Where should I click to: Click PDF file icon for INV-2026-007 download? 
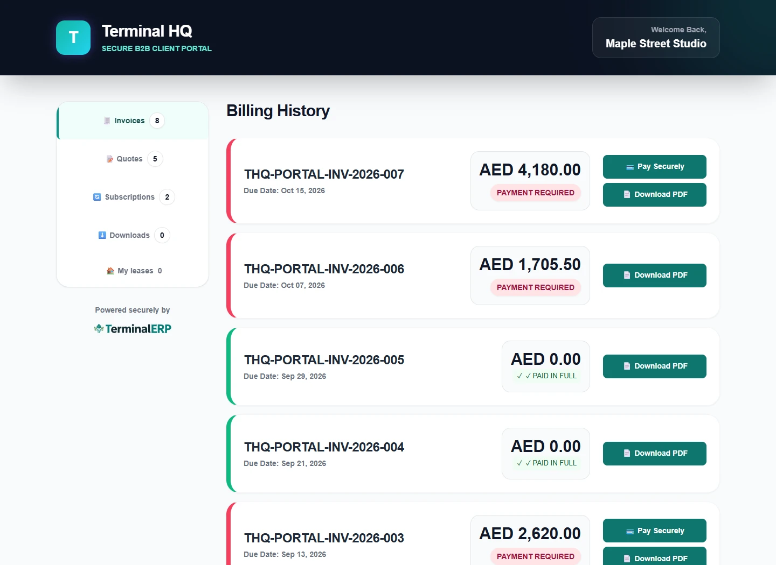pos(627,195)
